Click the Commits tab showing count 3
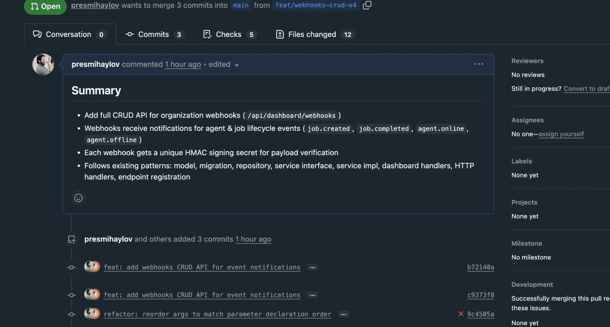 click(153, 34)
